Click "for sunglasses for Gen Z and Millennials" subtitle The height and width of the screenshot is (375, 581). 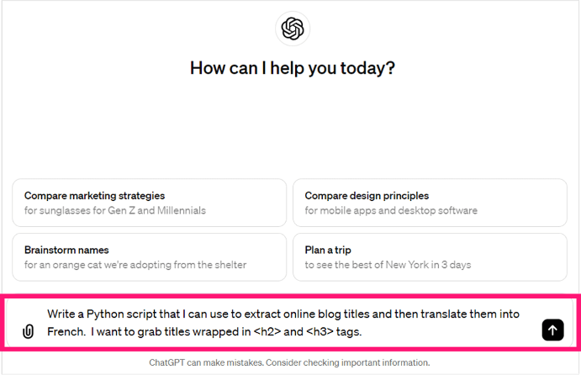tap(115, 210)
